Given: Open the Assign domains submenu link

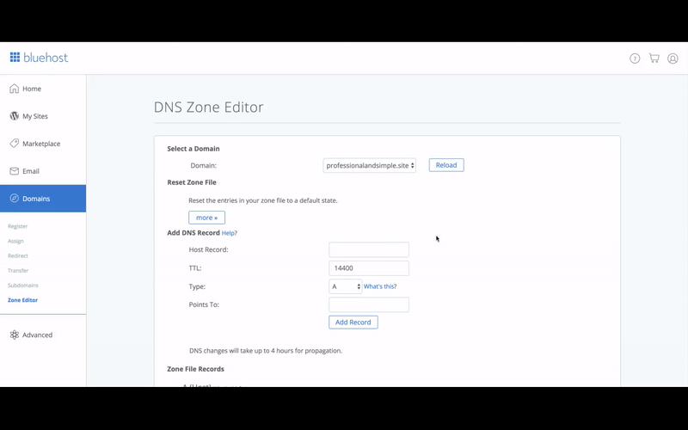Looking at the screenshot, I should pos(15,241).
